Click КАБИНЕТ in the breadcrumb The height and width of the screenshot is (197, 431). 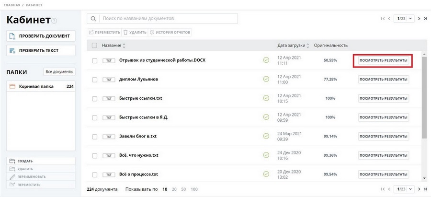(x=34, y=5)
